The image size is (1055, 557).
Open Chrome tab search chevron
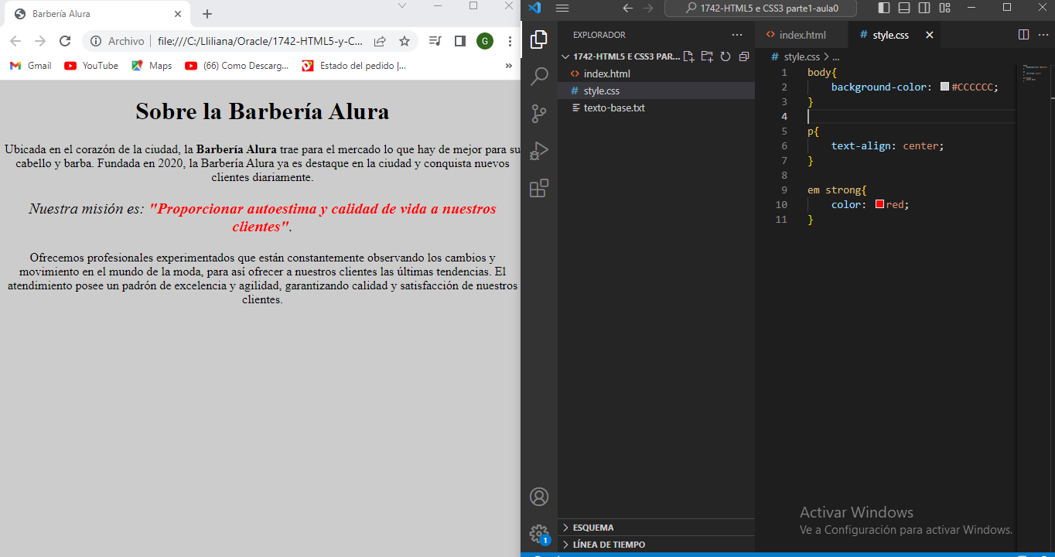coord(402,5)
